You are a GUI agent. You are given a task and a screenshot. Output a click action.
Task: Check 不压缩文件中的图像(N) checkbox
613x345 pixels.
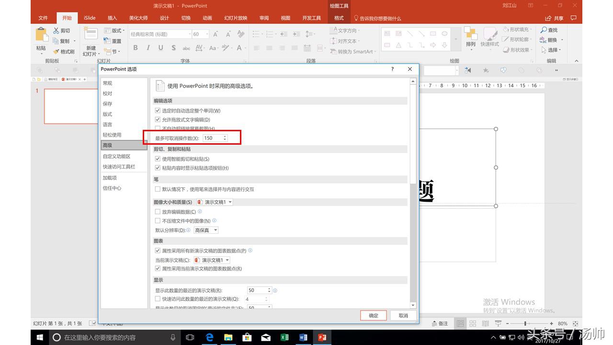pos(158,221)
